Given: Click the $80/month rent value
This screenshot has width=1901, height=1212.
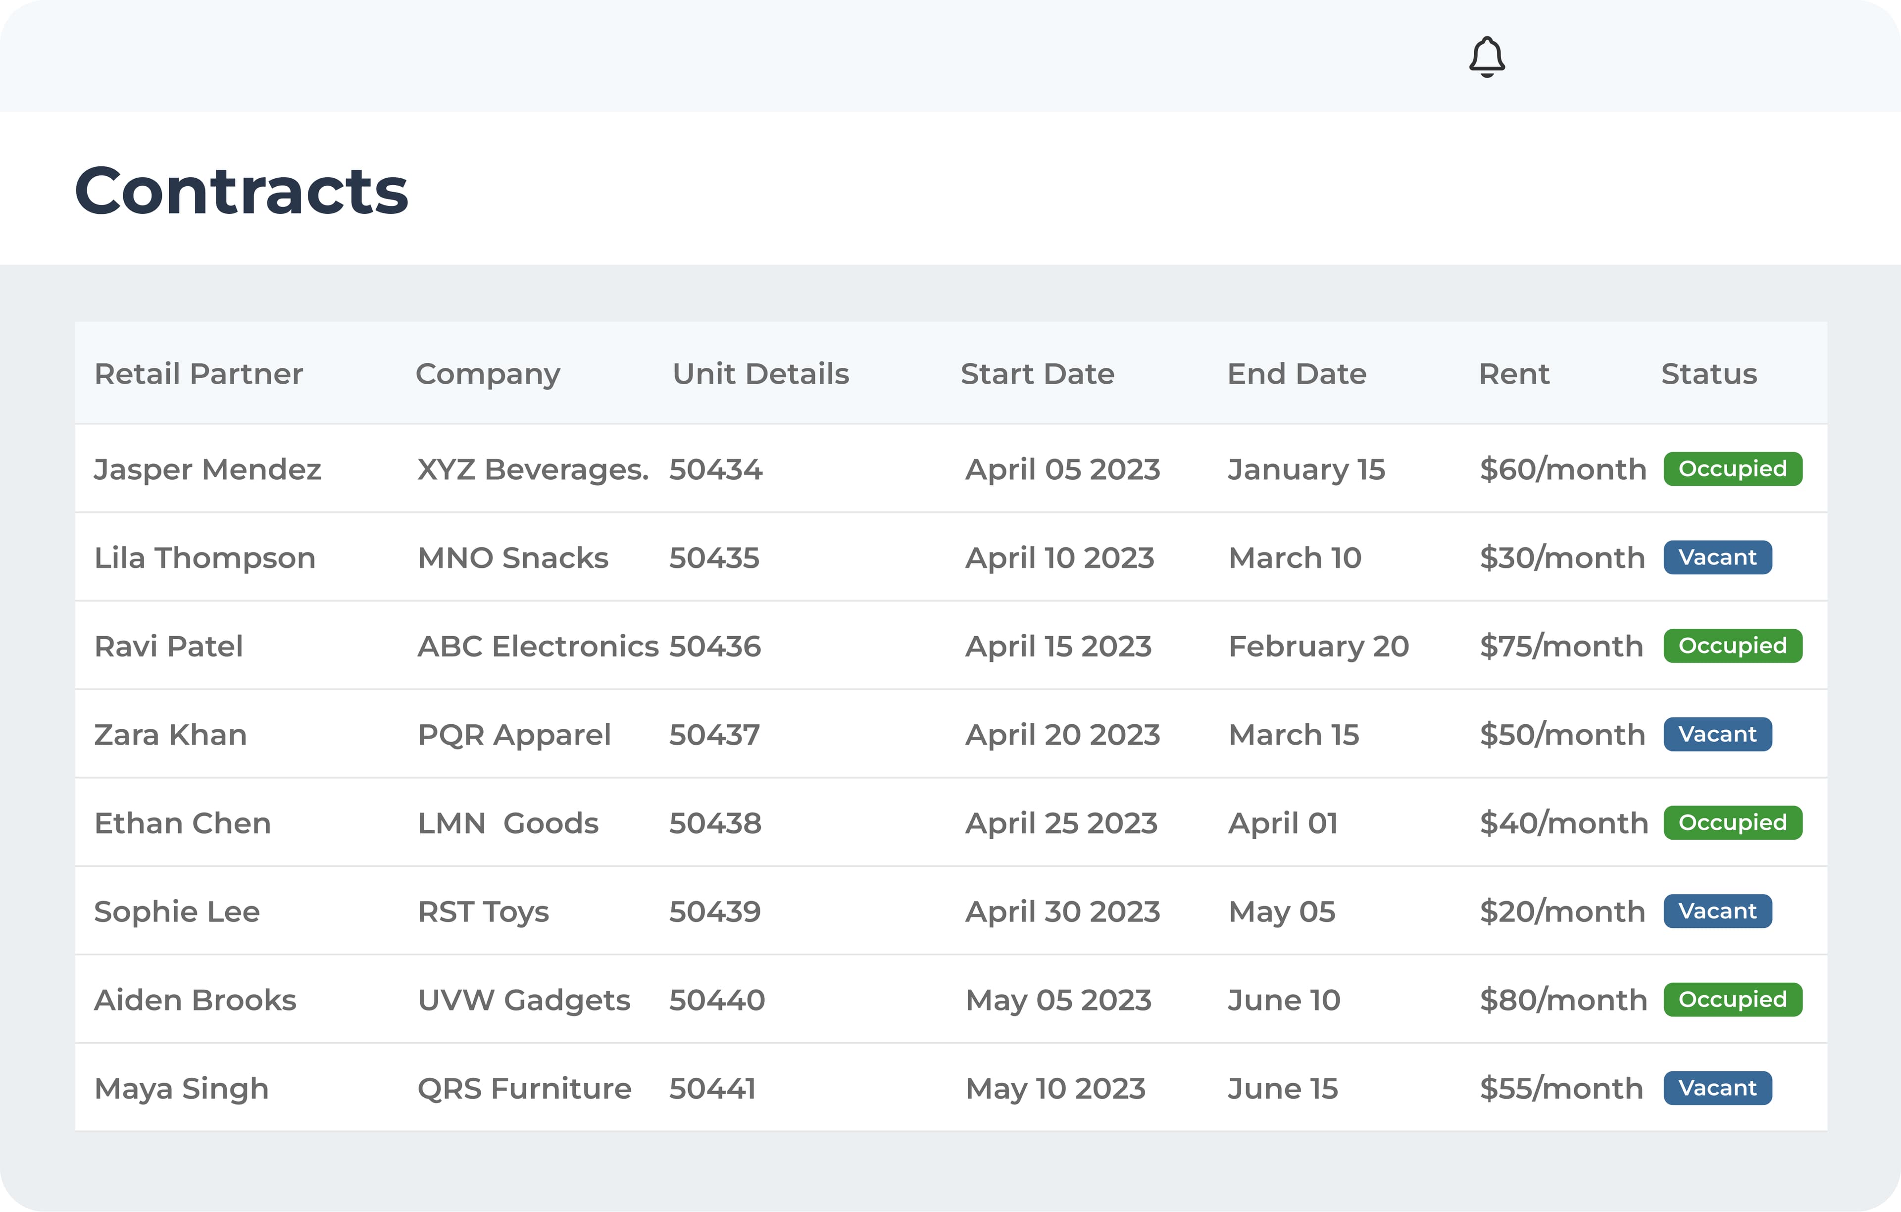Looking at the screenshot, I should click(1562, 1000).
